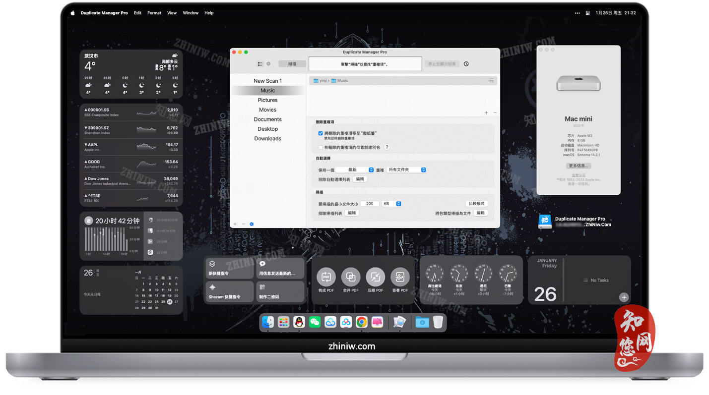Click the 掃描 scan button
The height and width of the screenshot is (395, 709).
pyautogui.click(x=292, y=64)
